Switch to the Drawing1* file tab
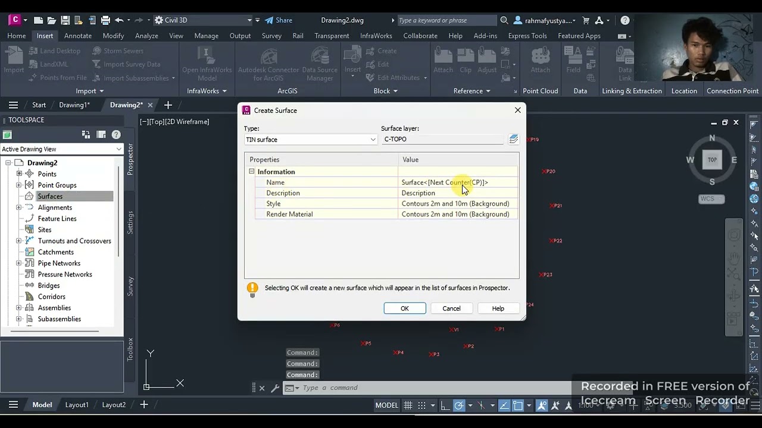Viewport: 762px width, 428px height. click(x=74, y=105)
